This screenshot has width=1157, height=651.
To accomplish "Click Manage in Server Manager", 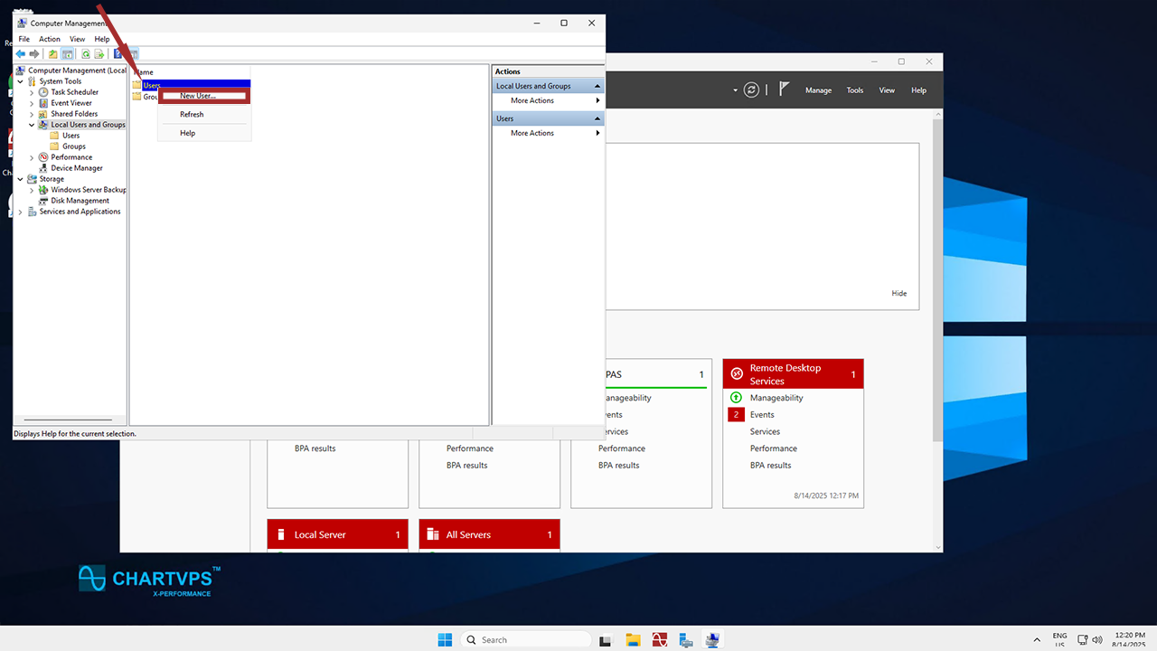I will coord(818,90).
